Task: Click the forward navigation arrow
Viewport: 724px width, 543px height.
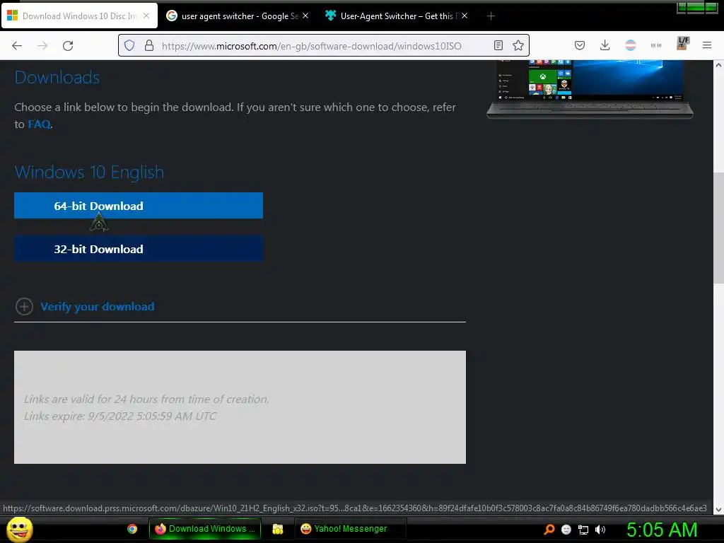Action: [x=42, y=46]
